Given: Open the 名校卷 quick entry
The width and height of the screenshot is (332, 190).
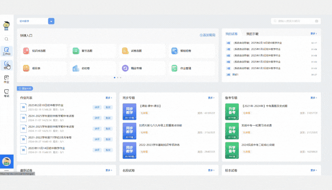Looking at the screenshot, I should click(x=93, y=68).
